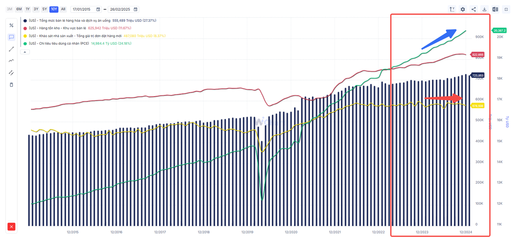Image resolution: width=514 pixels, height=242 pixels.
Task: Pick the zigzag trend line tool
Action: 11,61
